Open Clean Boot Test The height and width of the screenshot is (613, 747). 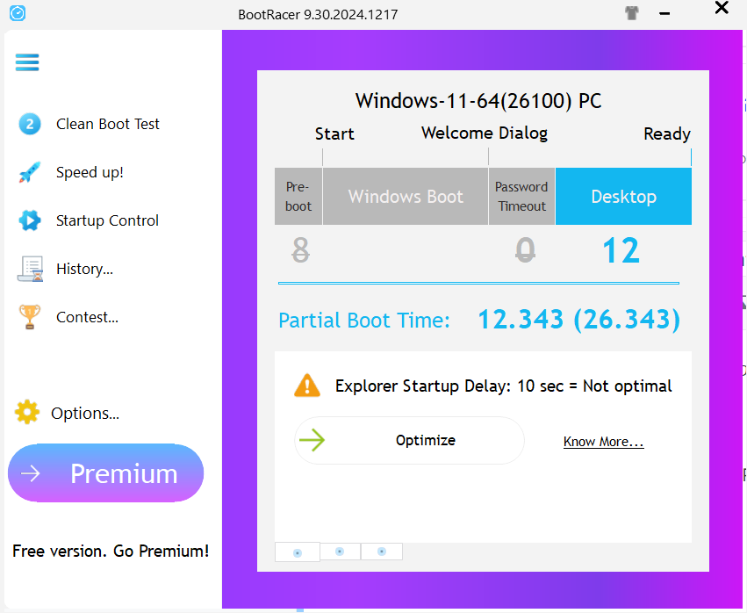[108, 124]
